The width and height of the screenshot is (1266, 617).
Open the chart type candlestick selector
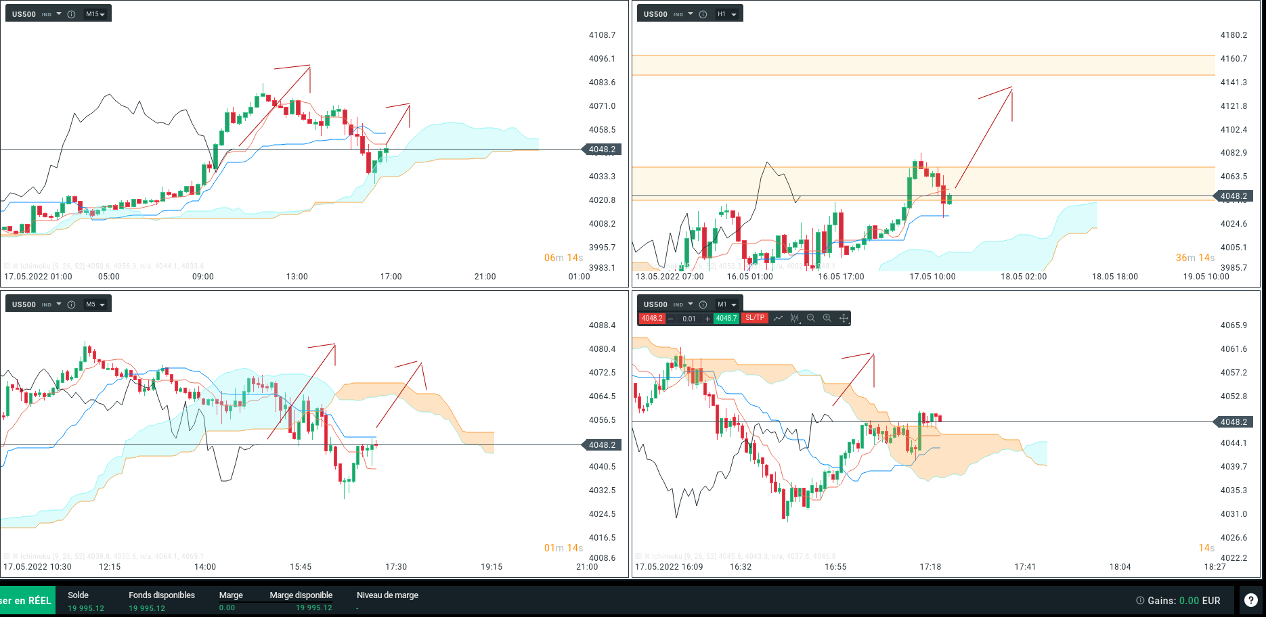coord(795,318)
